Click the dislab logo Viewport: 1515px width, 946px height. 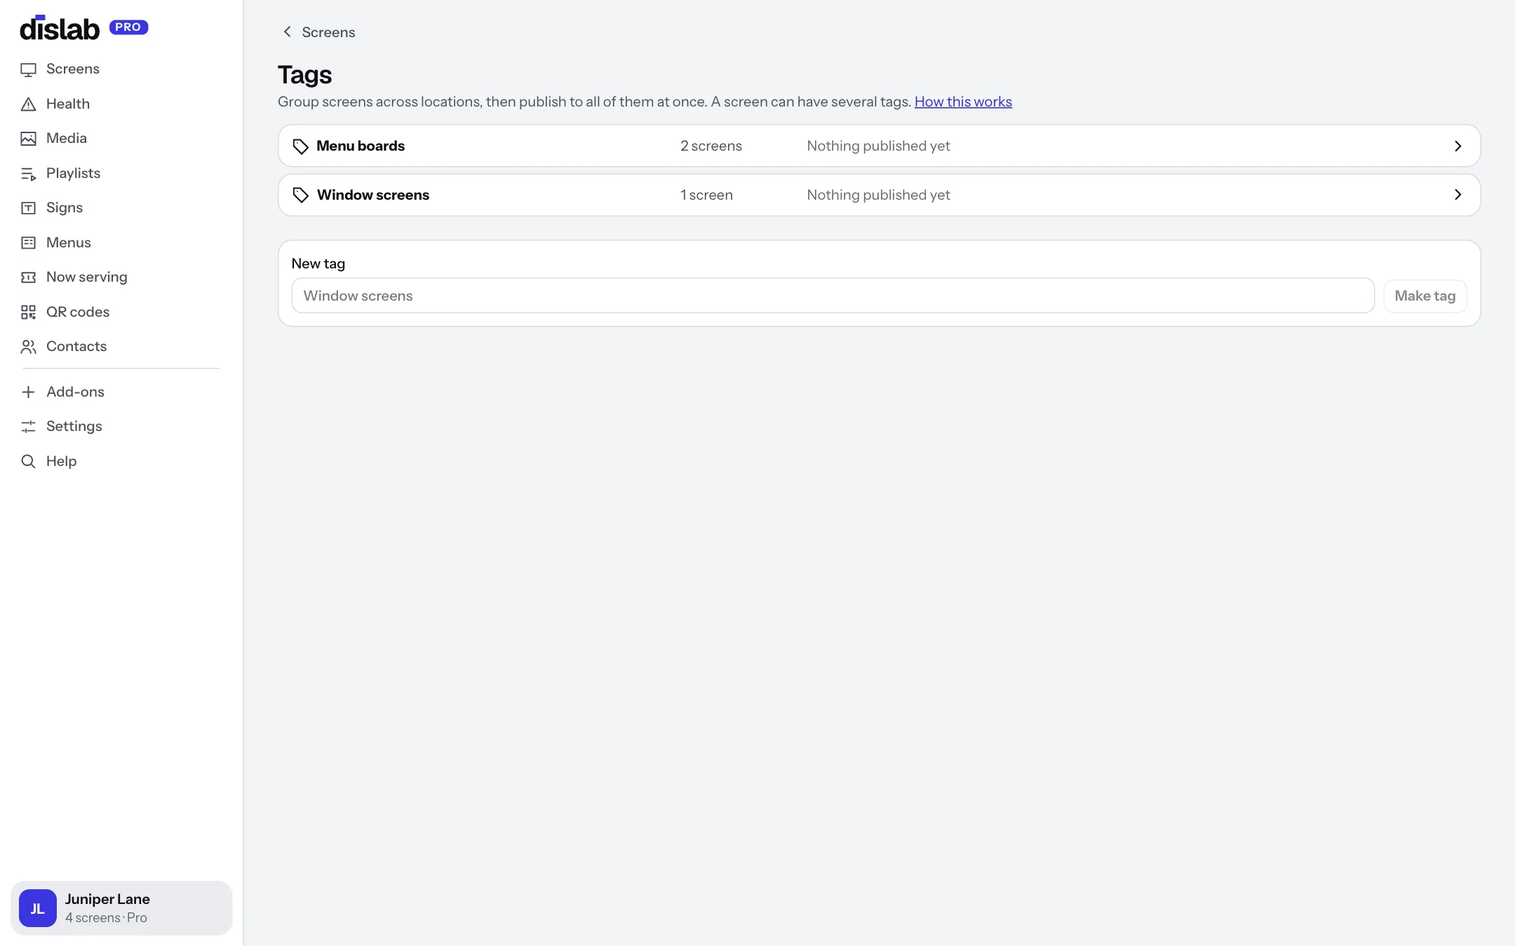point(60,28)
